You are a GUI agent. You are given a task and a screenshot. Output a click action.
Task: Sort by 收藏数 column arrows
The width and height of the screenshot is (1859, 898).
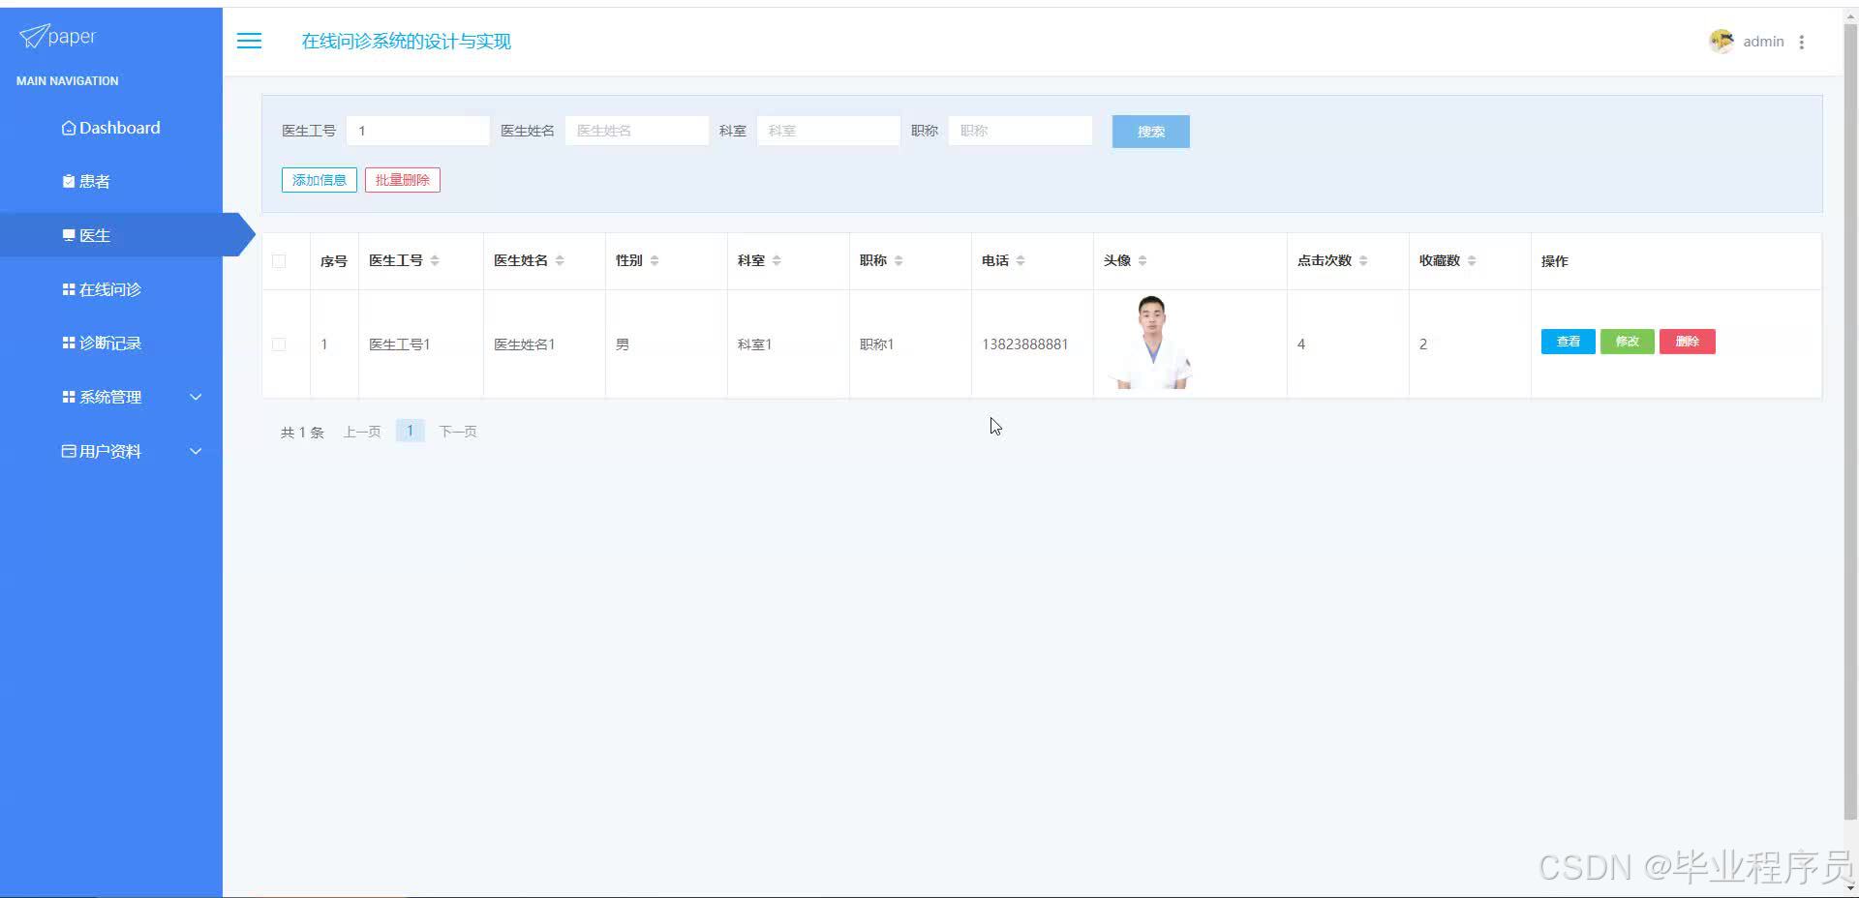[x=1472, y=260]
